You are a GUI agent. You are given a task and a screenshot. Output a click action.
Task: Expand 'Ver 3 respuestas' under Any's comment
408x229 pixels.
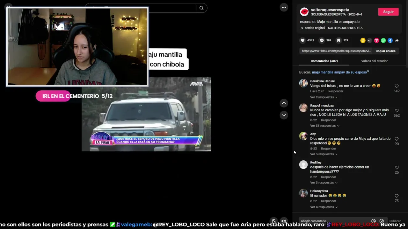(x=324, y=154)
